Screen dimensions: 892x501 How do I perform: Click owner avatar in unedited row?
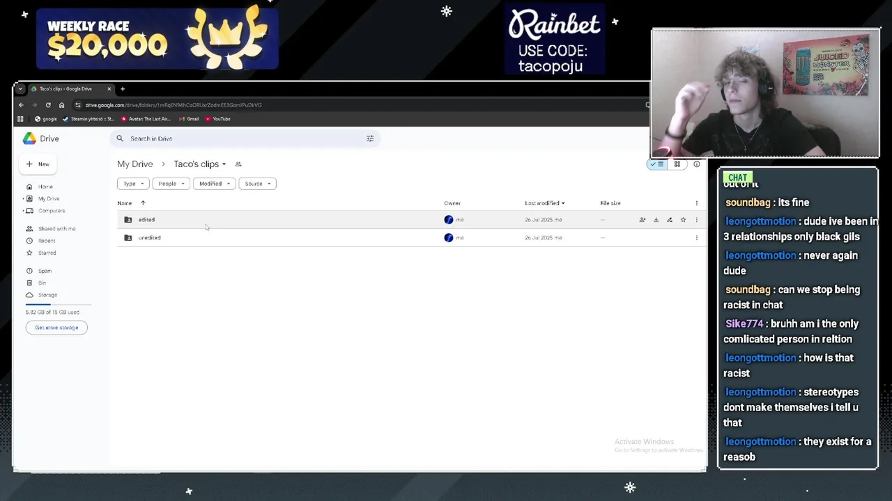click(x=449, y=238)
